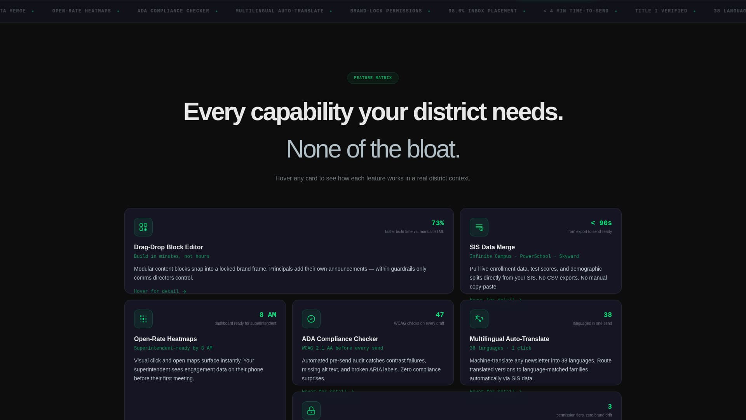Select 'TITLE I VERIFIED' in the top ticker
The width and height of the screenshot is (746, 420).
point(661,11)
